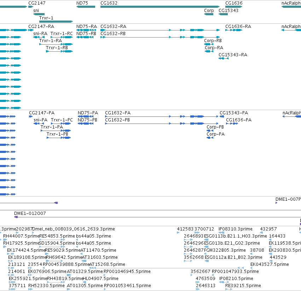Select the CG15343 gene label
The image size is (301, 291).
228,11
